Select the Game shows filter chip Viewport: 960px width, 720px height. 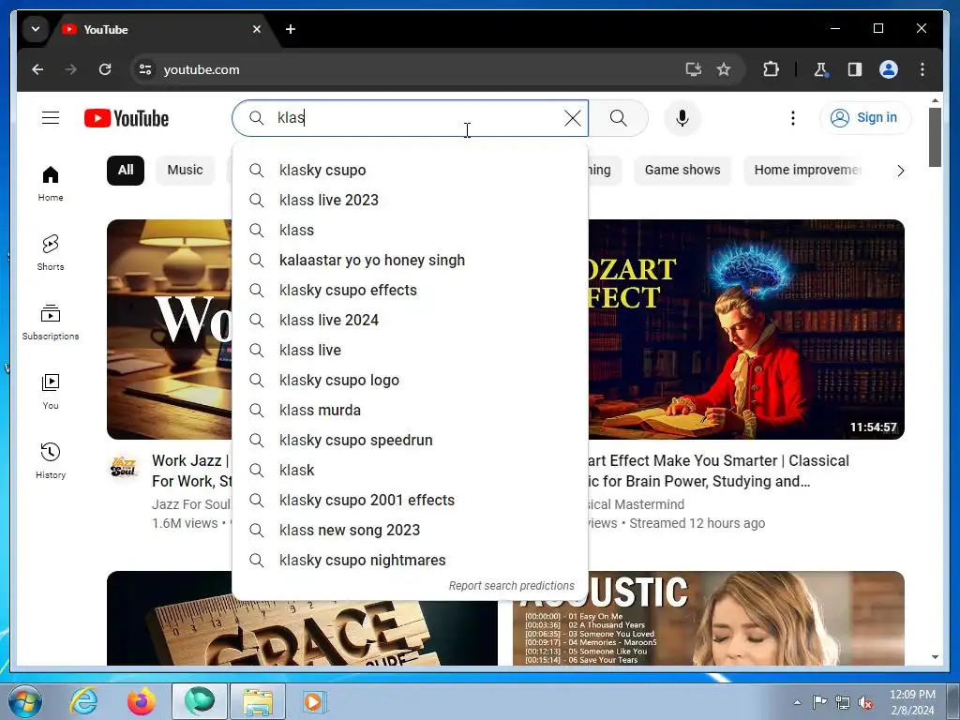coord(682,171)
